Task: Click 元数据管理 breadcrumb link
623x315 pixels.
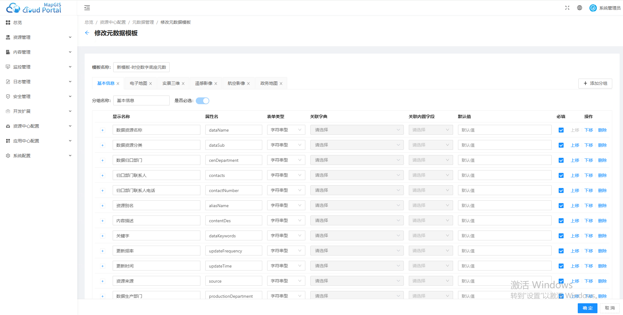Action: click(143, 22)
